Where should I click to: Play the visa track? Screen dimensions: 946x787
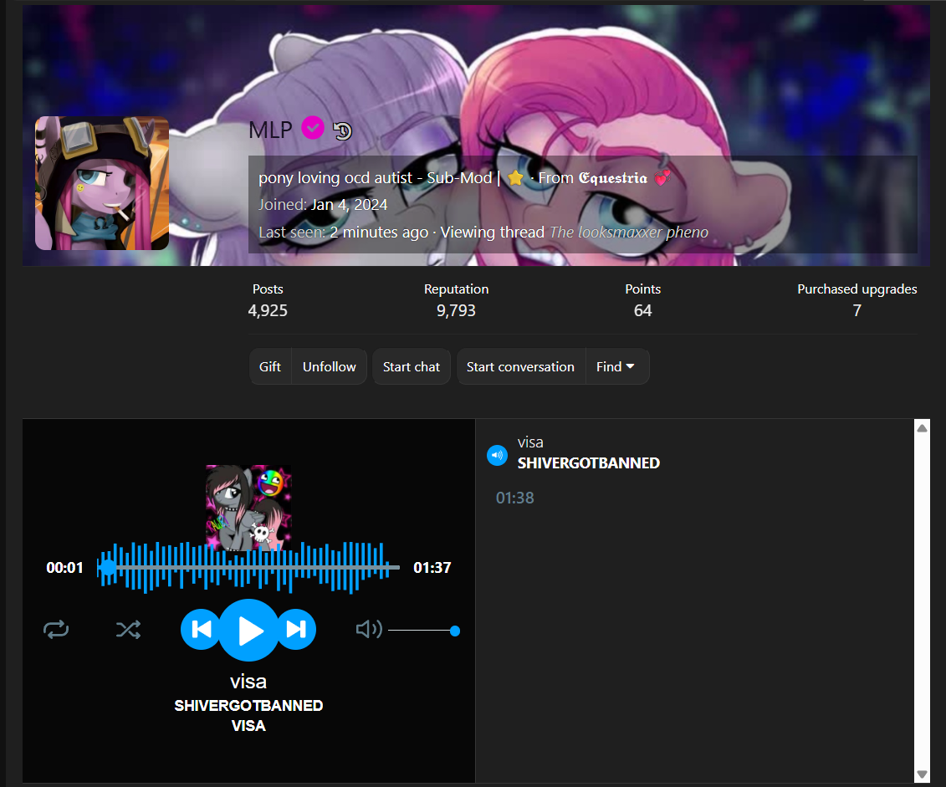pos(248,631)
